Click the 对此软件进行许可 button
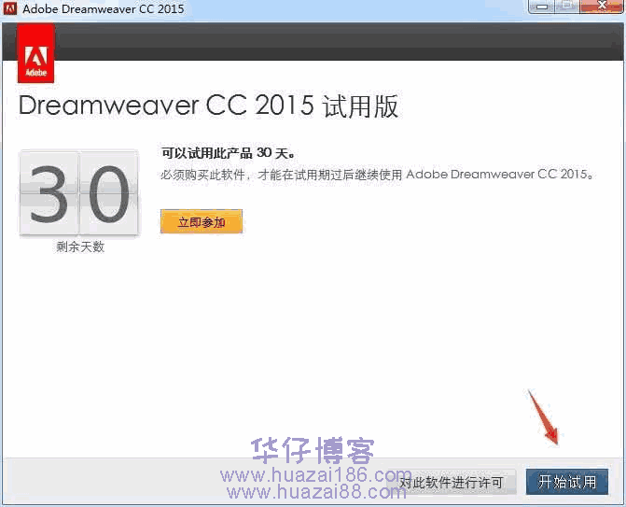 452,482
